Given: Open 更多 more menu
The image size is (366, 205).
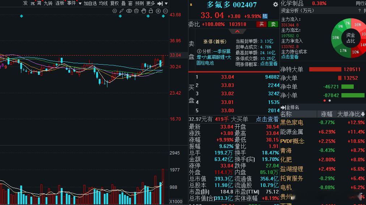Looking at the screenshot, I should click(150, 3).
